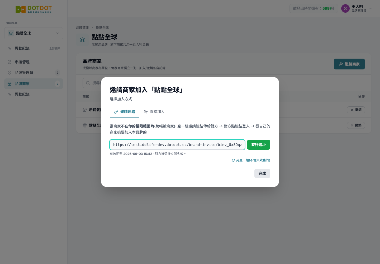Viewport: 380px width, 264px height.
Task: Click the invite URL input field
Action: point(177,145)
